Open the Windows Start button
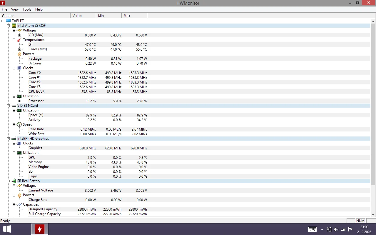This screenshot has width=376, height=235. (x=7, y=229)
